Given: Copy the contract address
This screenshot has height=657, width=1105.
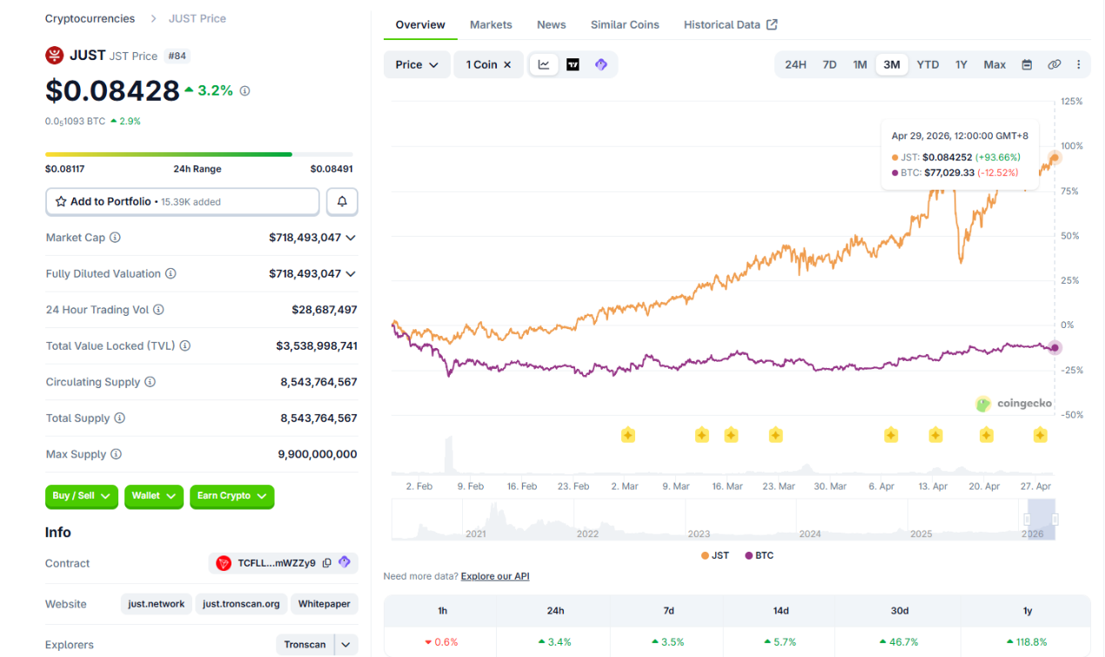Looking at the screenshot, I should [327, 563].
